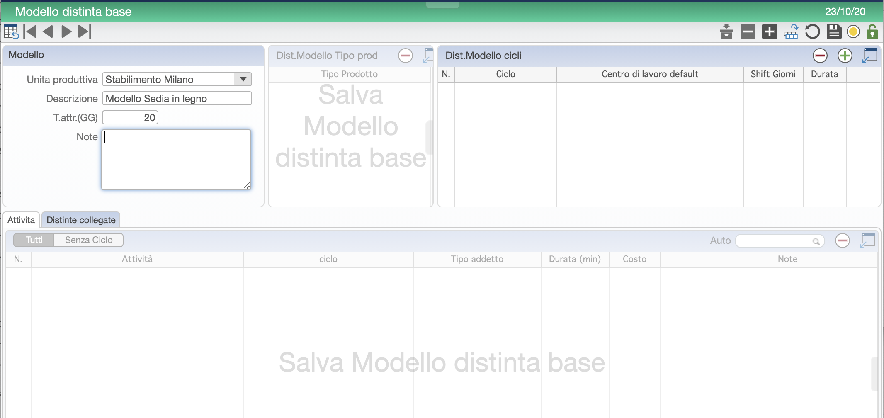Click the Durata (min) column header
Screen dimensions: 884x418
click(x=575, y=259)
